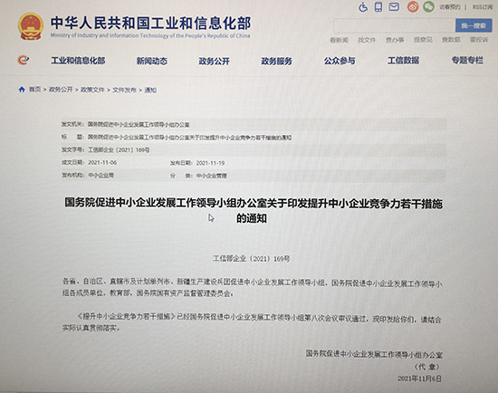This screenshot has width=498, height=393.
Task: Click the 成文日期 value 2021-11-06
Action: click(102, 162)
